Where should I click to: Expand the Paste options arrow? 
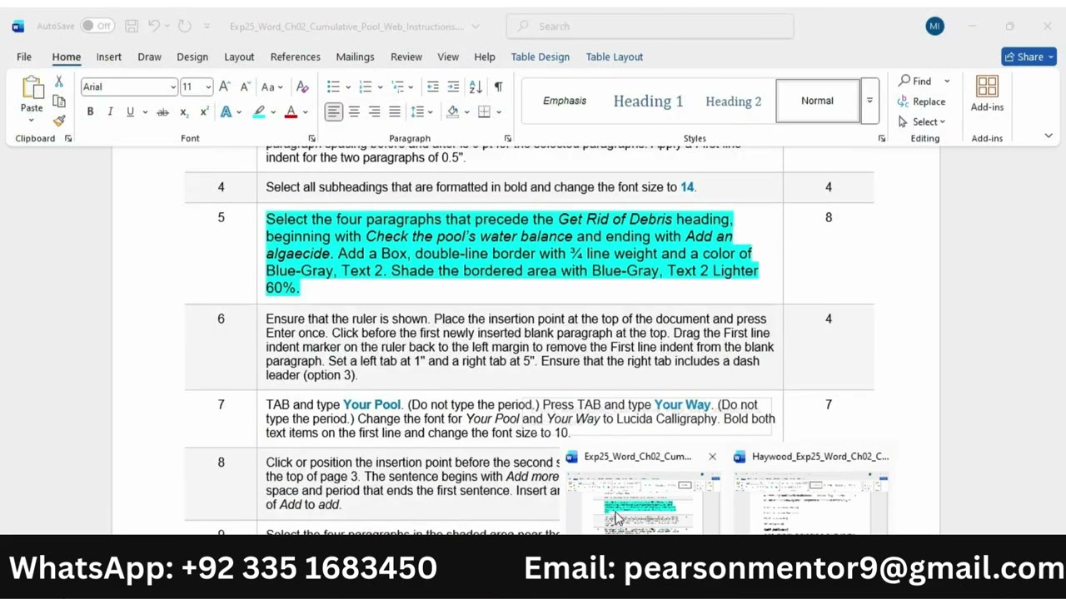pos(32,121)
